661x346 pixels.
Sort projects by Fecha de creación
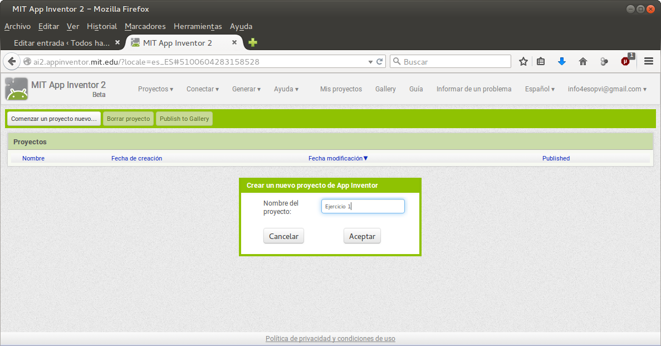click(136, 158)
